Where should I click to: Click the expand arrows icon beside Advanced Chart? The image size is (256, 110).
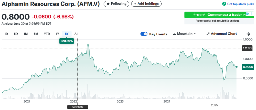click(208, 34)
